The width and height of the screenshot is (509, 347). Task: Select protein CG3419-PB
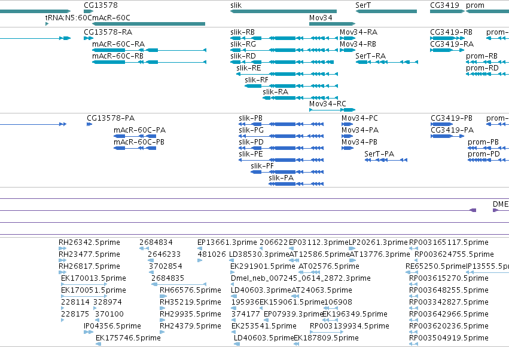(441, 124)
